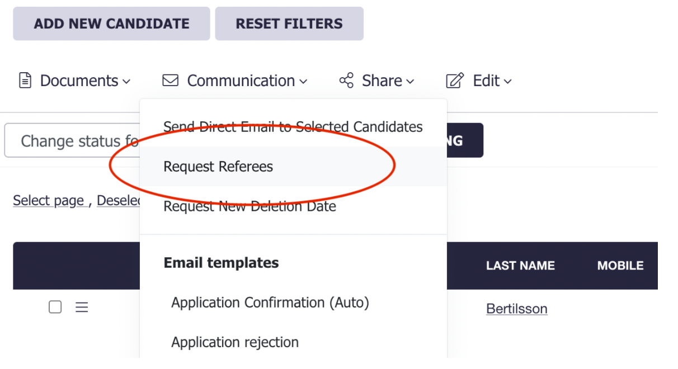Image resolution: width=678 pixels, height=369 pixels.
Task: Click the Share nodes icon
Action: [346, 81]
